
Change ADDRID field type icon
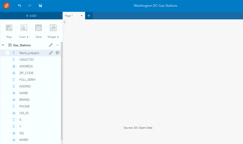[14, 86]
